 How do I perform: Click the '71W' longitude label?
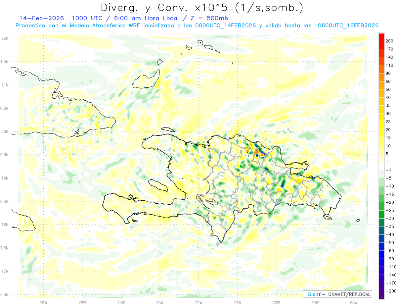(237, 303)
